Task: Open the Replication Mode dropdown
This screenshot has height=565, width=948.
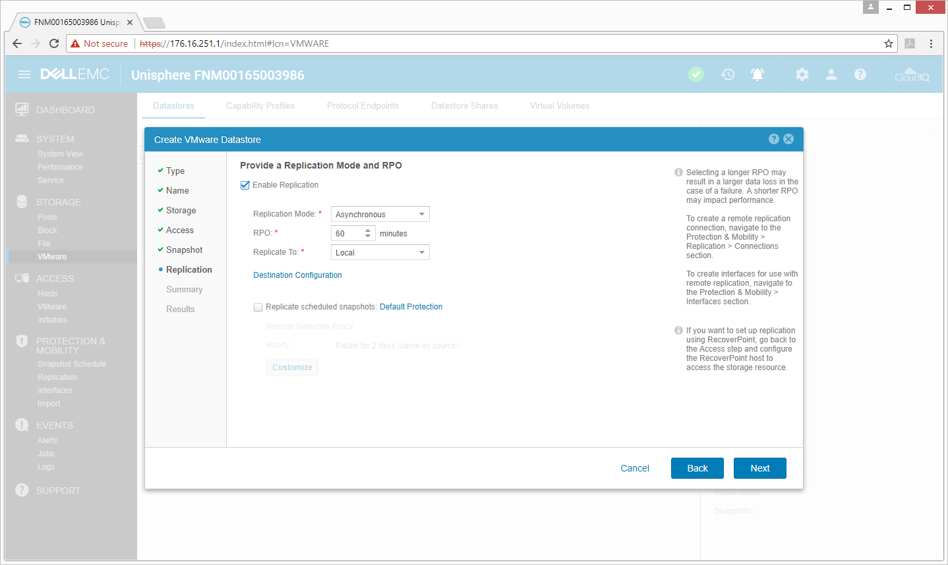Action: tap(380, 214)
